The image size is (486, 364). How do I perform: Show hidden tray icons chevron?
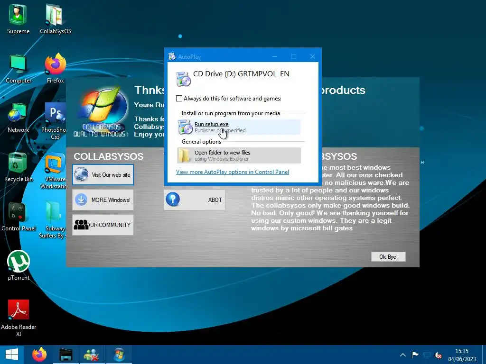pos(403,355)
